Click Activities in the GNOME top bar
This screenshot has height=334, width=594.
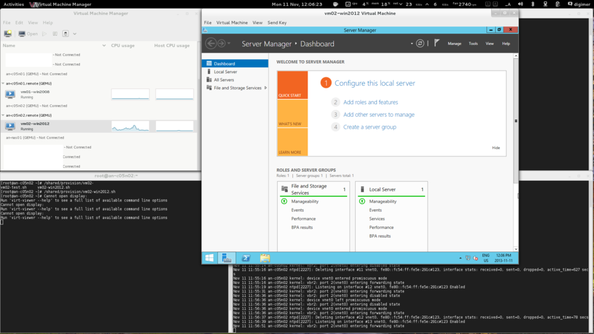click(x=14, y=4)
